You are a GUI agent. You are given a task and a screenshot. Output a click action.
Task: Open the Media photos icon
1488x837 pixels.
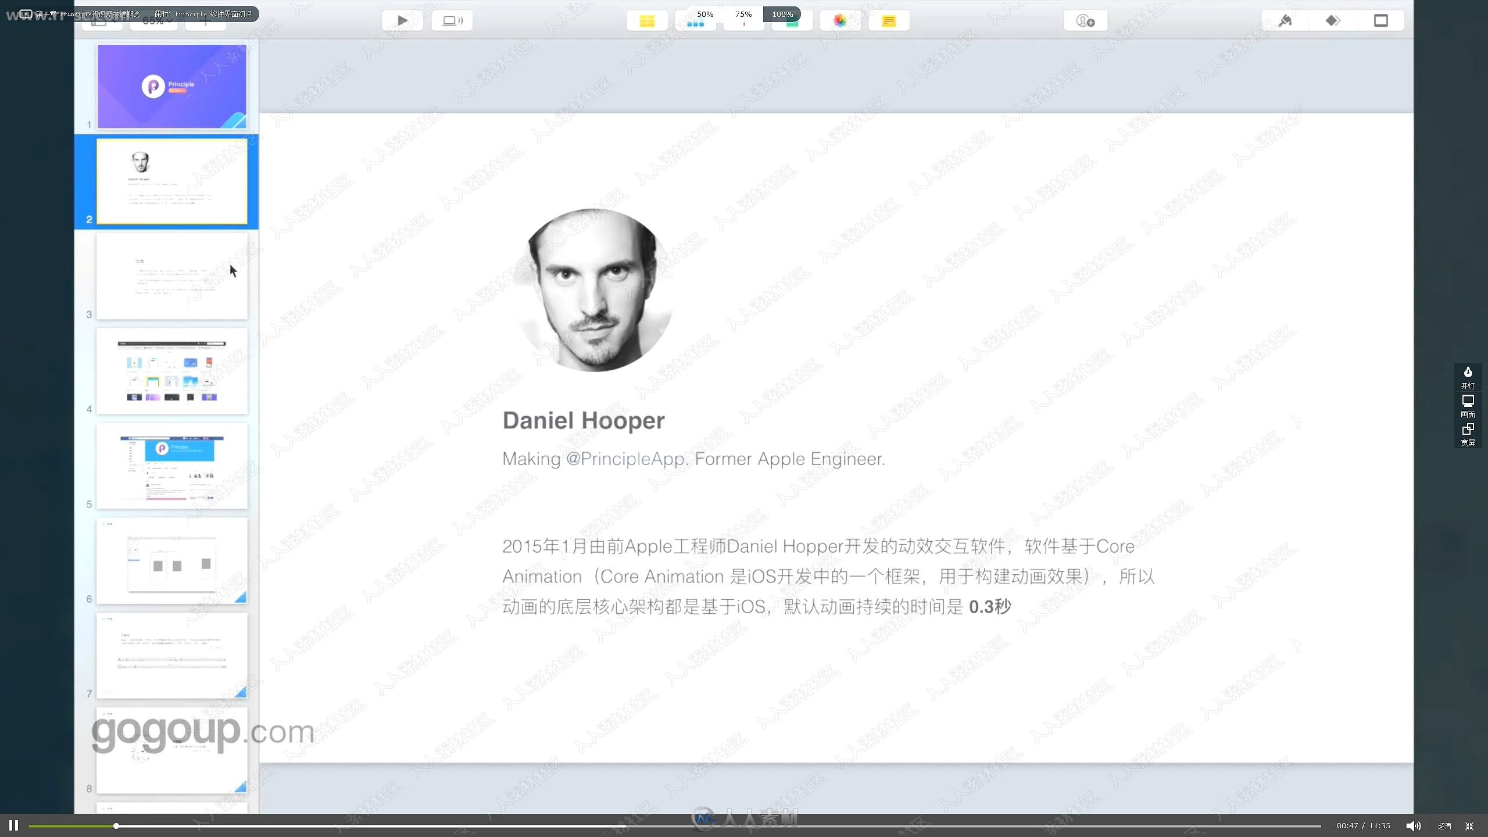coord(840,21)
